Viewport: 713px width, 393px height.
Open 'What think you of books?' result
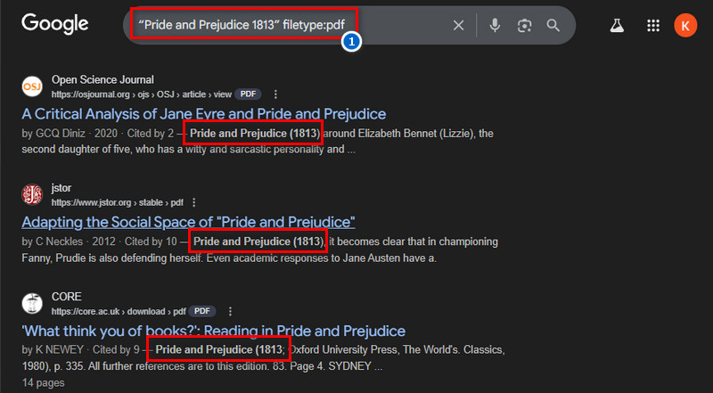coord(213,331)
